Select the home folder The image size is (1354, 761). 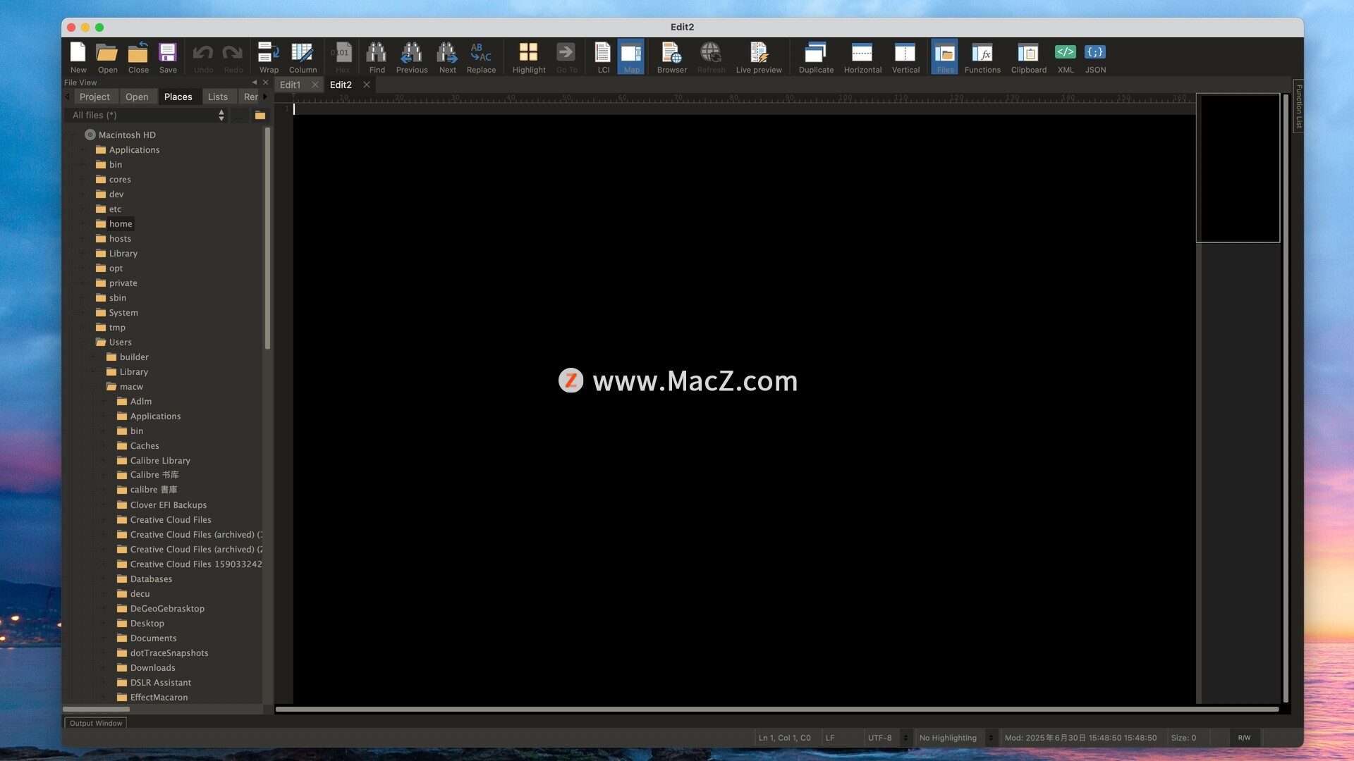(x=120, y=224)
